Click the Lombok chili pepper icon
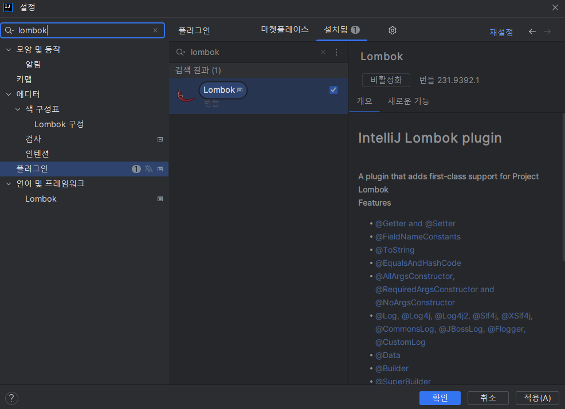Image resolution: width=565 pixels, height=409 pixels. coord(185,95)
